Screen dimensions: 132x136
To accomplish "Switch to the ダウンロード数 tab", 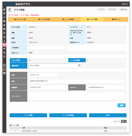I will (20, 19).
